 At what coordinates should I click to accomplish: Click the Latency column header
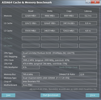[x=88, y=11]
